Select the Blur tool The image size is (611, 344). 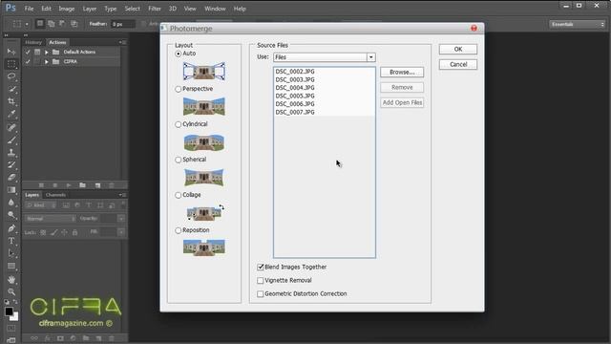tap(11, 203)
